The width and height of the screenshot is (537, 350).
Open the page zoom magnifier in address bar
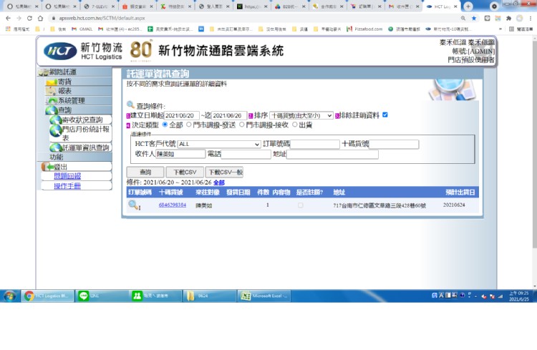point(463,18)
